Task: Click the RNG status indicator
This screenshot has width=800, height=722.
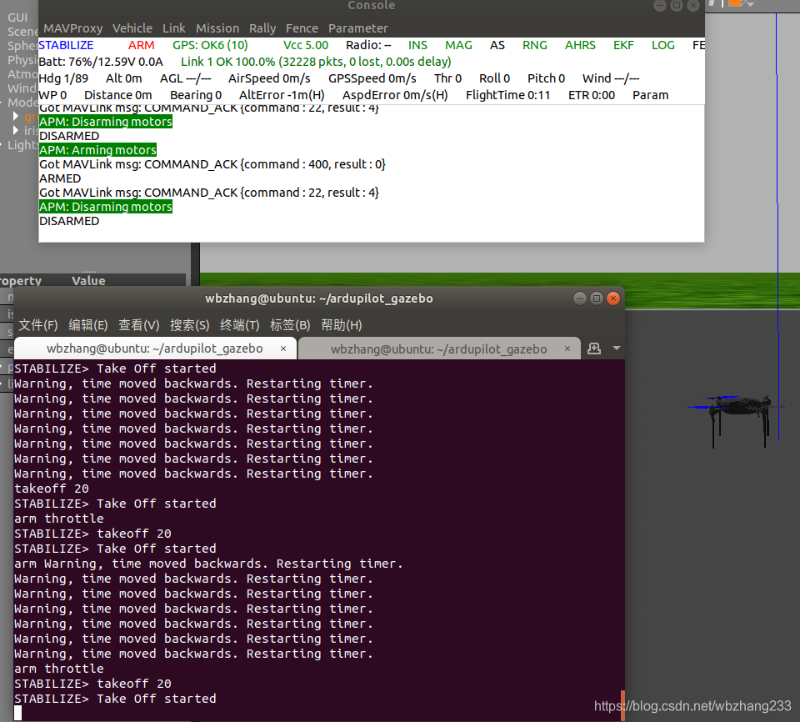Action: pos(535,45)
